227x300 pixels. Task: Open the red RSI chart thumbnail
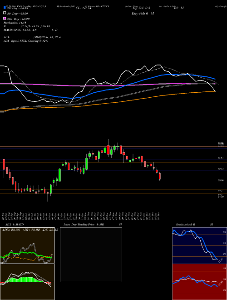199,282
